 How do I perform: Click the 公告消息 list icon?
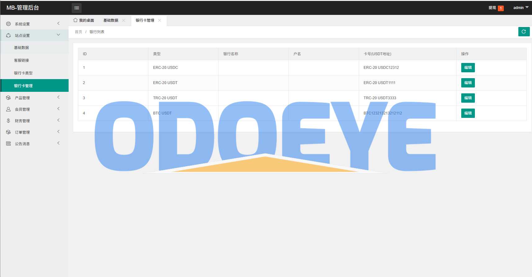point(8,144)
